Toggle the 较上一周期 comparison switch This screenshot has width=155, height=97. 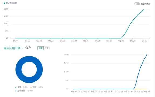137,4
